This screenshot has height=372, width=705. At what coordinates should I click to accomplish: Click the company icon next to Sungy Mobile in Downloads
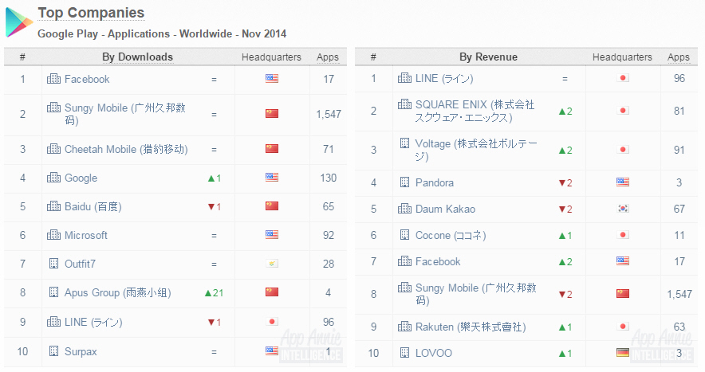(x=53, y=108)
